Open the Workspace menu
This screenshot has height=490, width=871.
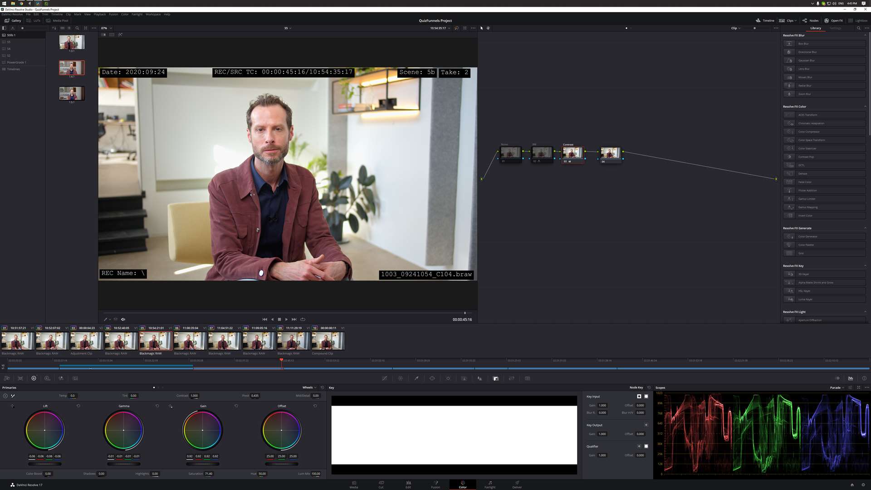[153, 14]
